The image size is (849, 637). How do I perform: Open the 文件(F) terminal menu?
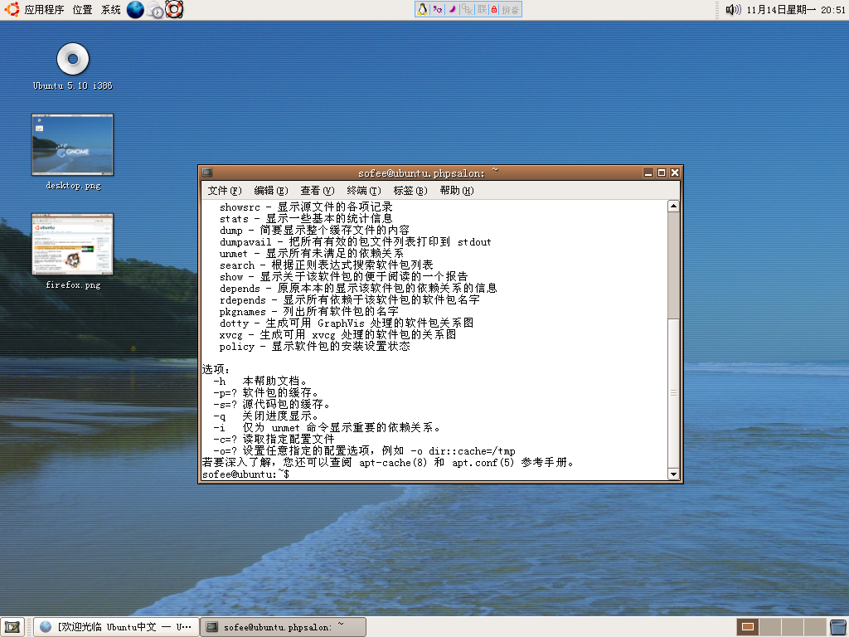click(224, 191)
